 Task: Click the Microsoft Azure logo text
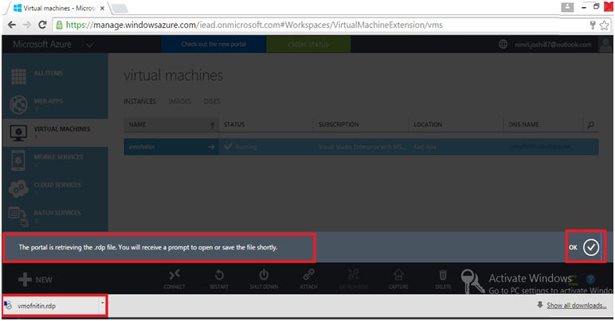click(x=42, y=44)
